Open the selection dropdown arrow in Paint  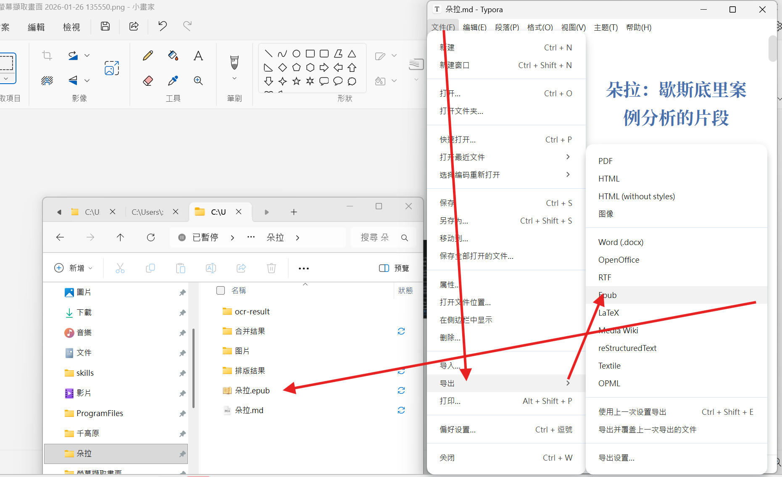(x=6, y=79)
